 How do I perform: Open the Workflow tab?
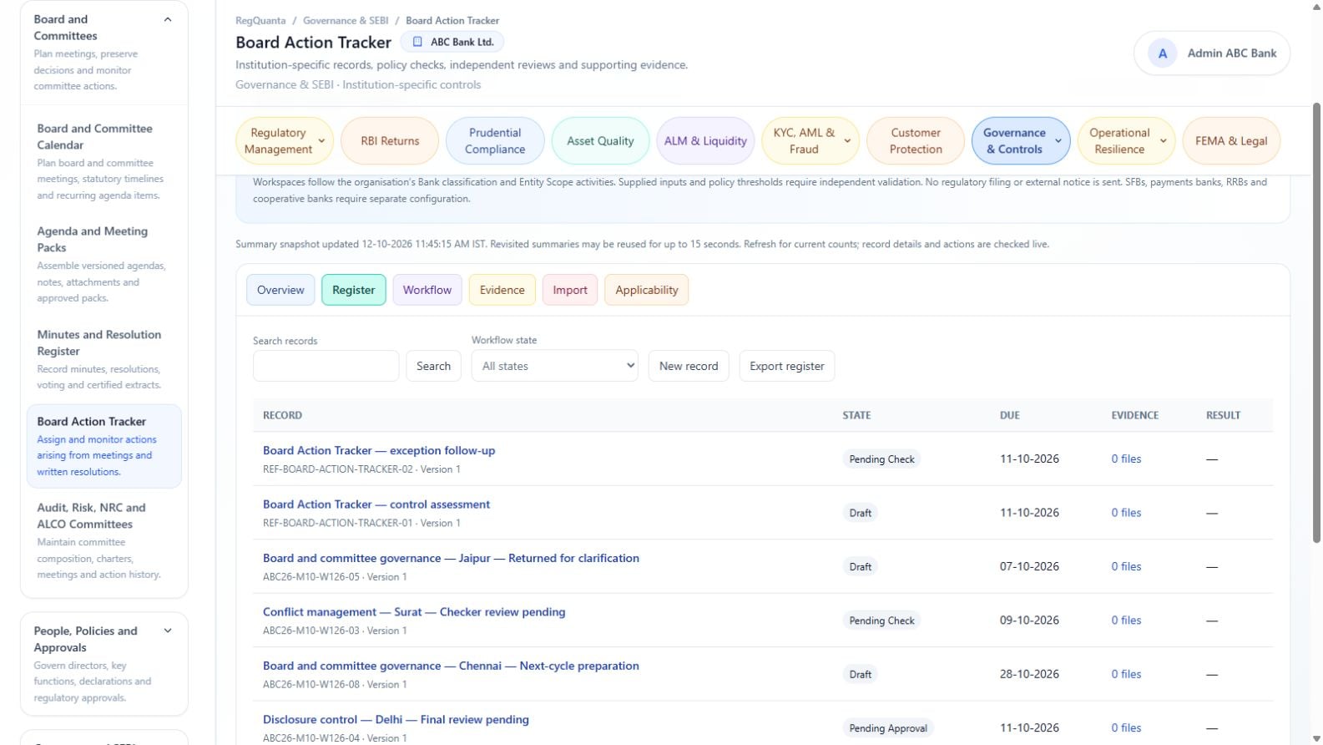427,290
